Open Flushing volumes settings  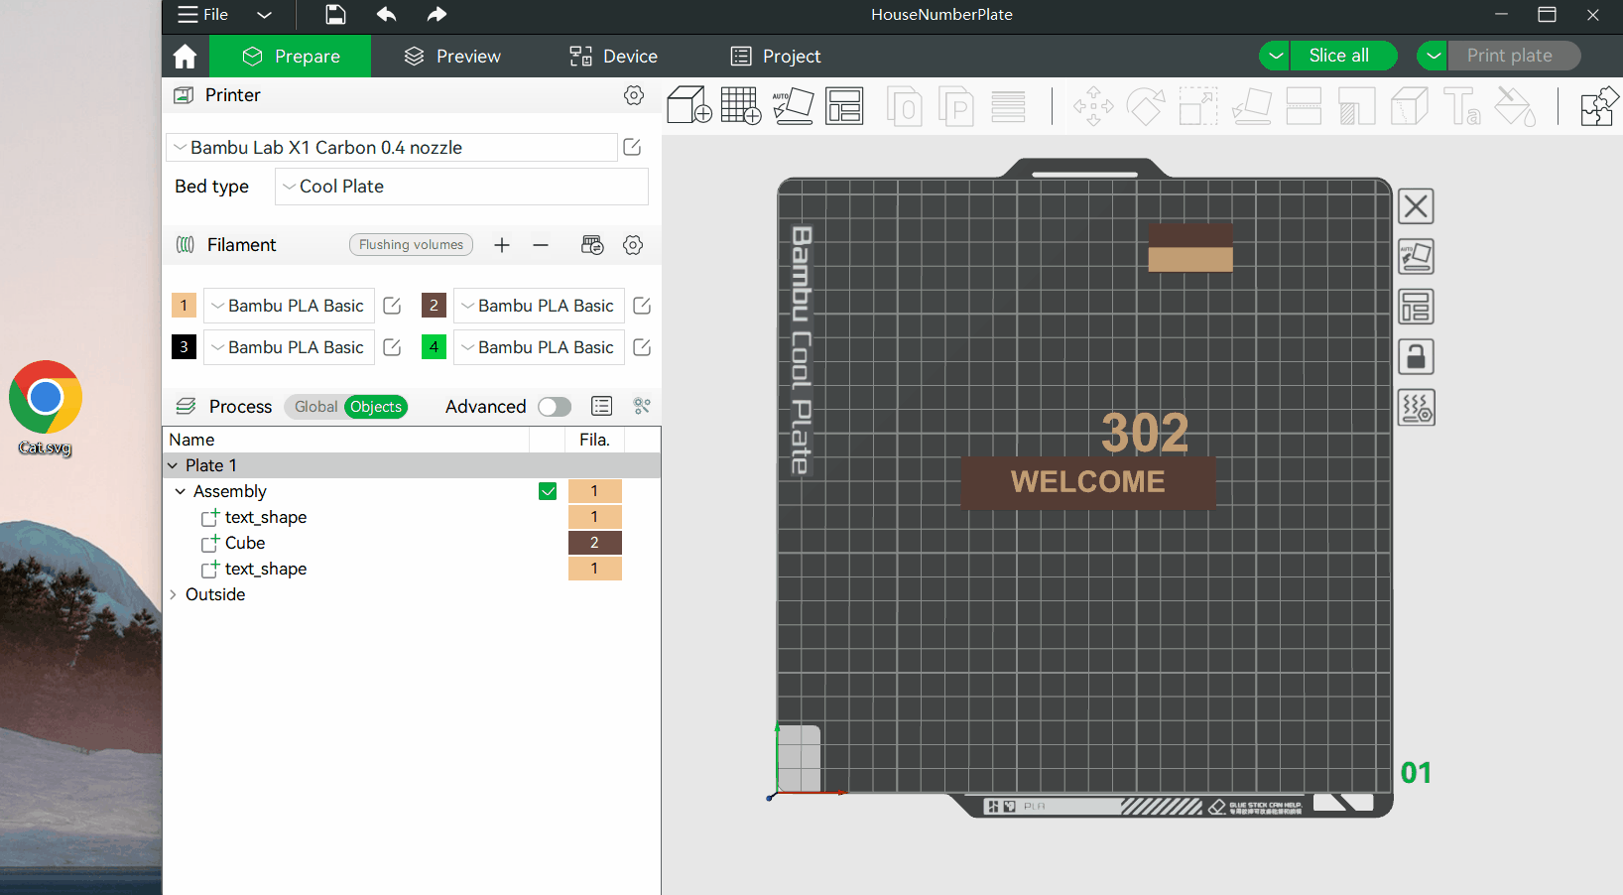(x=411, y=245)
